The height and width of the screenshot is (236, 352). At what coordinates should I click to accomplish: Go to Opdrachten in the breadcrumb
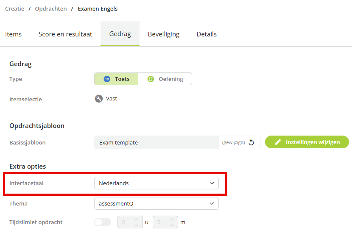51,9
